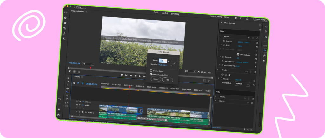
Task: Select the Advanced mode tab
Action: tap(175, 14)
